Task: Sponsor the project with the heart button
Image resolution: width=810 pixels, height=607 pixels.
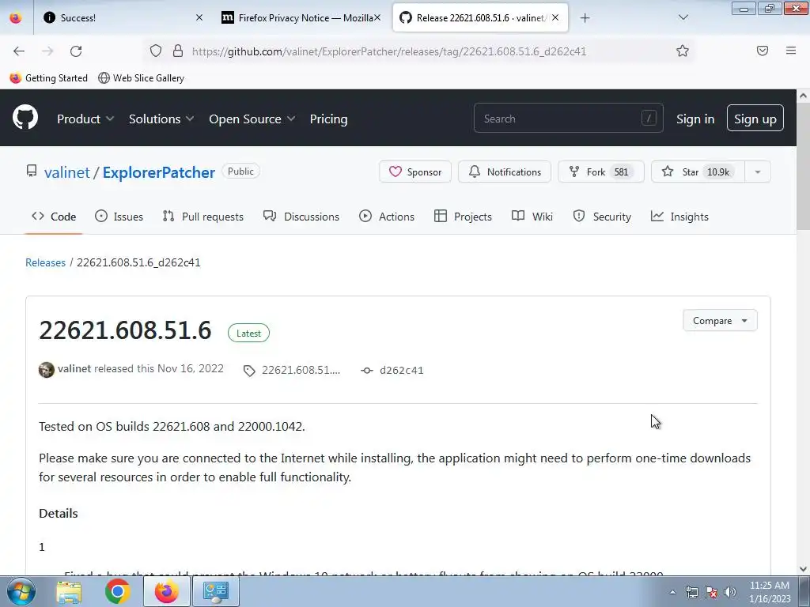Action: click(x=415, y=172)
